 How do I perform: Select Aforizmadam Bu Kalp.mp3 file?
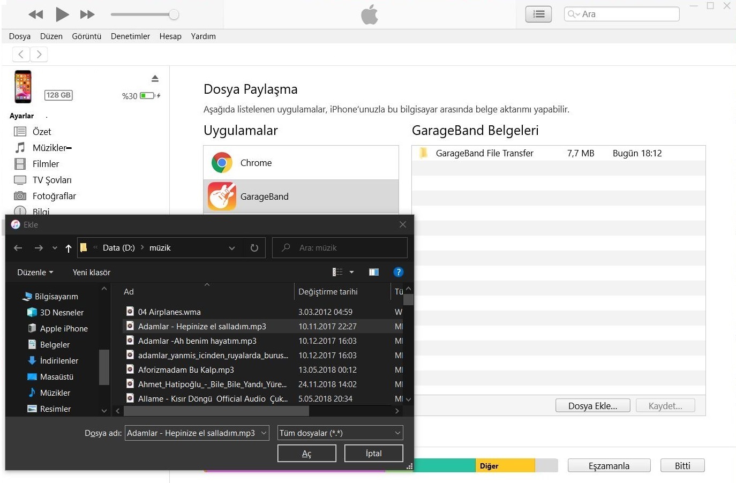coord(186,369)
